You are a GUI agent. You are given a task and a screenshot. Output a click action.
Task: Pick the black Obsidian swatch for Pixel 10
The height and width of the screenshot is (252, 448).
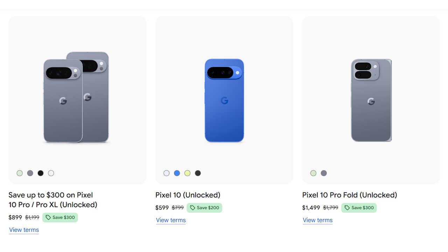coord(198,173)
